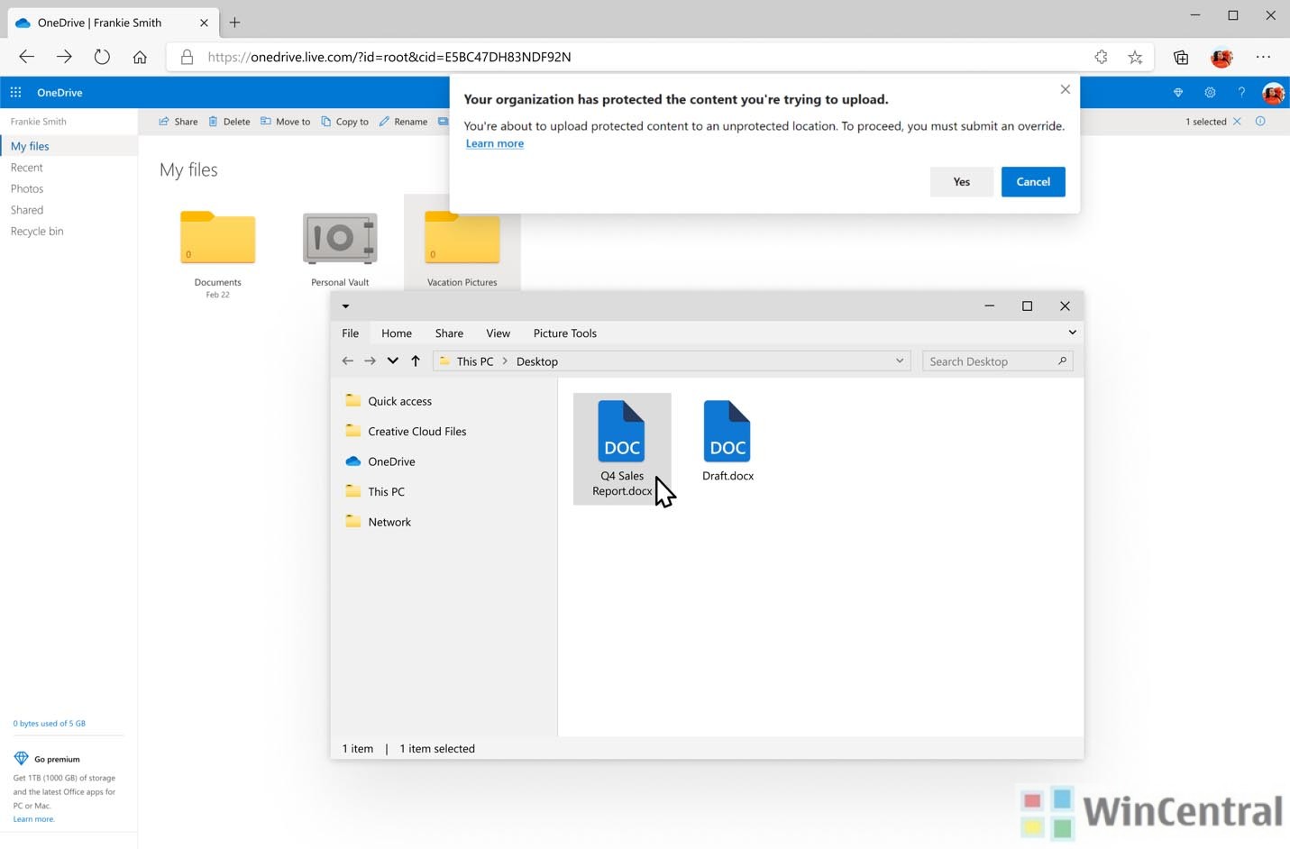Click Copy to in OneDrive toolbar
Screen dimensions: 1290x849
tap(344, 122)
